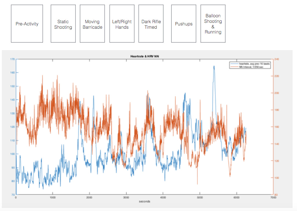Click left axis tick label 170
This screenshot has height=211, width=297.
(12, 59)
